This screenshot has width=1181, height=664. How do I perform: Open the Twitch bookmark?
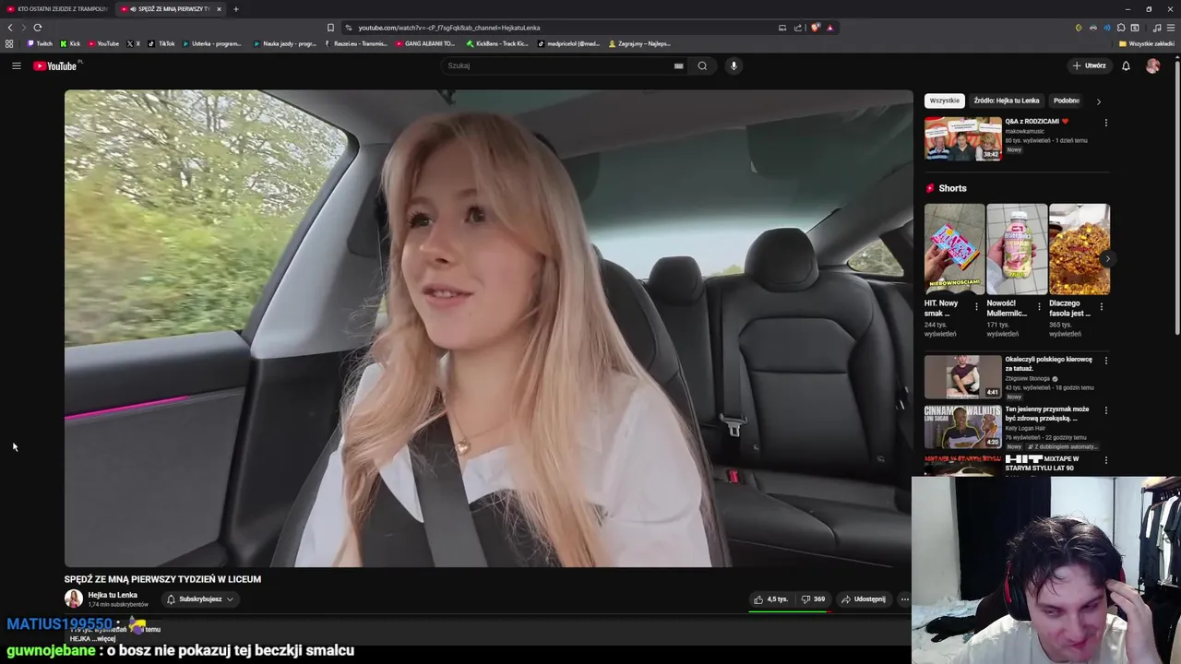(x=40, y=43)
